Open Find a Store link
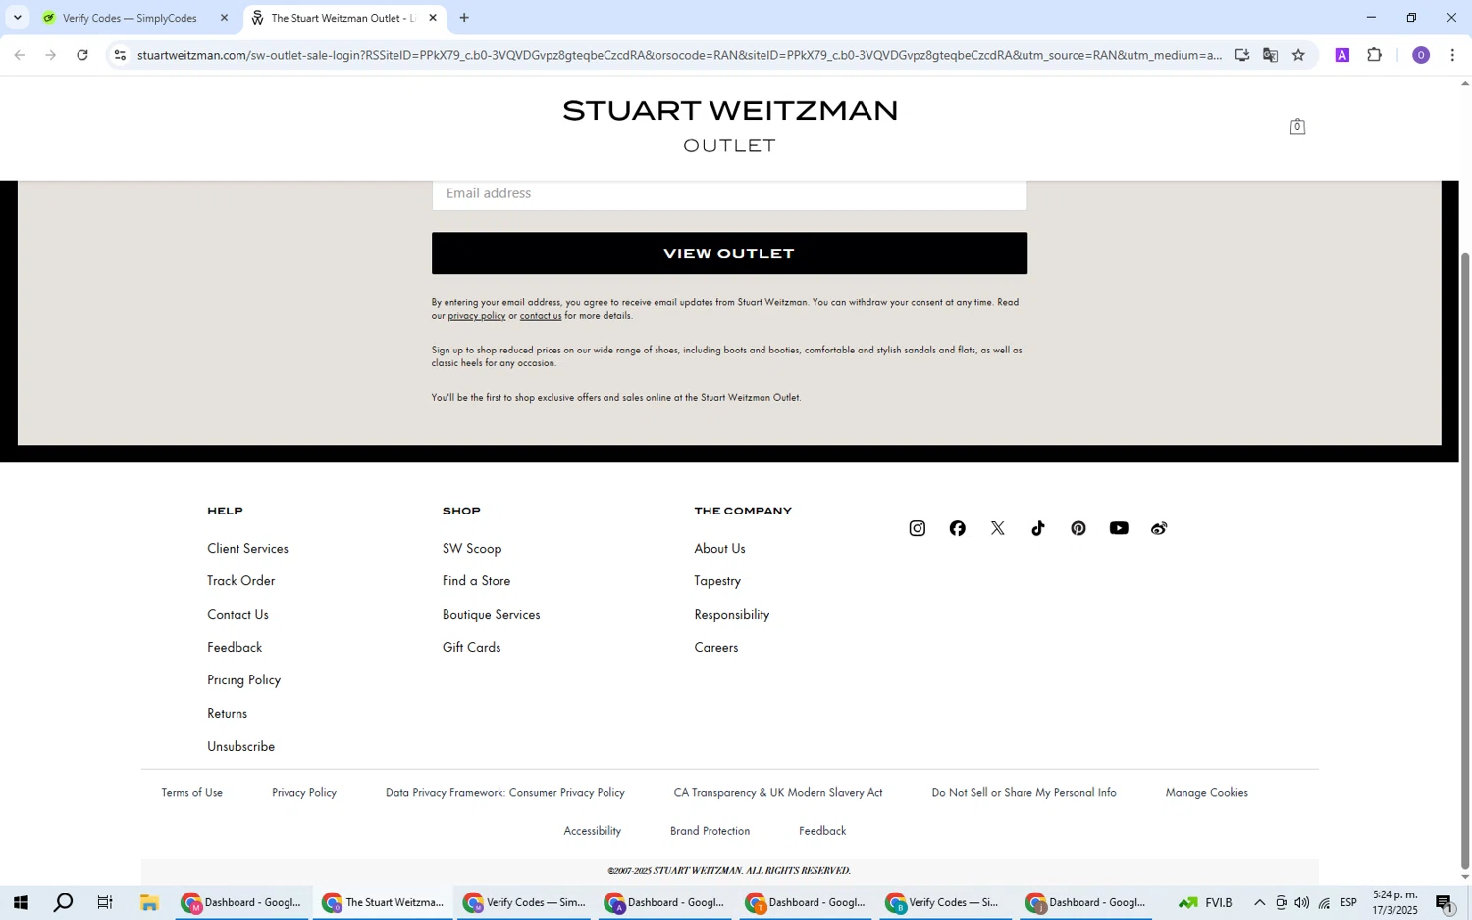 click(476, 581)
